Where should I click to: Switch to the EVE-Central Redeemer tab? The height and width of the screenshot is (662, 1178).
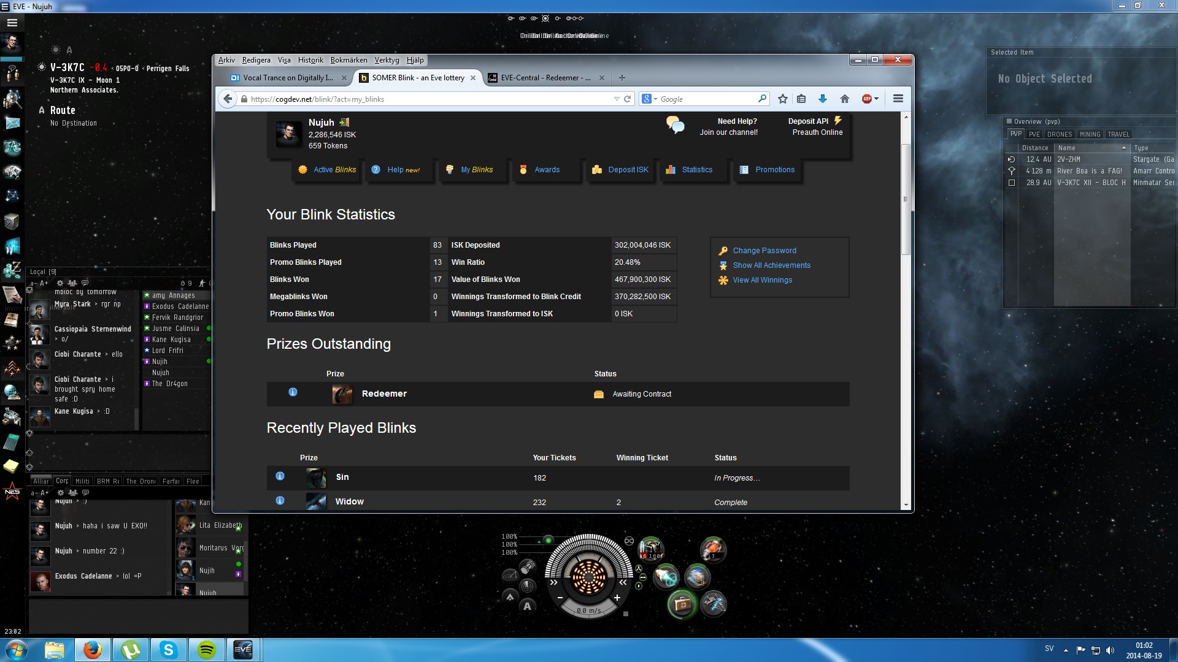click(x=544, y=78)
